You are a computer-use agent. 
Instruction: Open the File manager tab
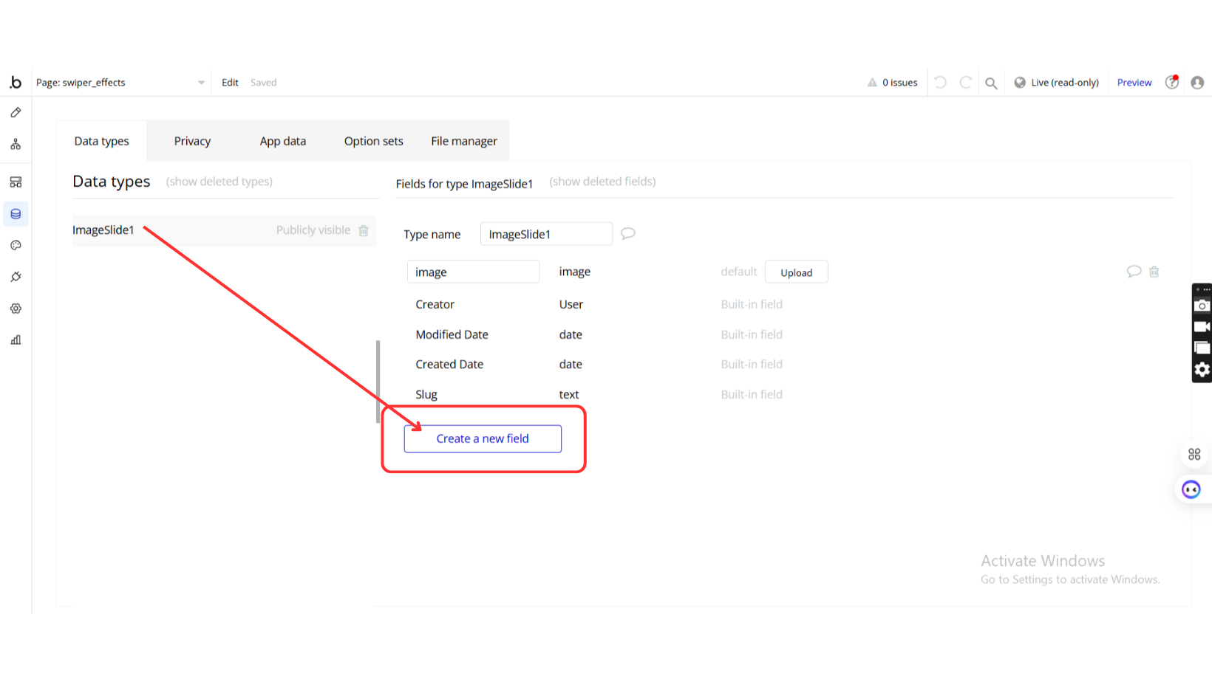tap(463, 141)
